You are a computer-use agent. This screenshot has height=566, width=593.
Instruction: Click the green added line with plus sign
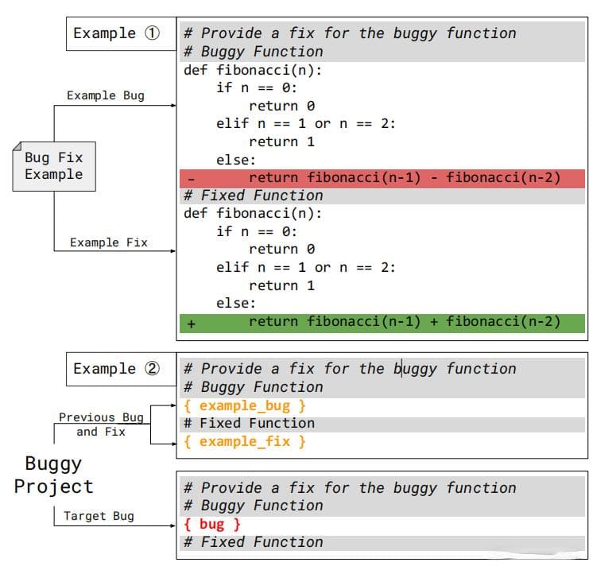pos(382,324)
